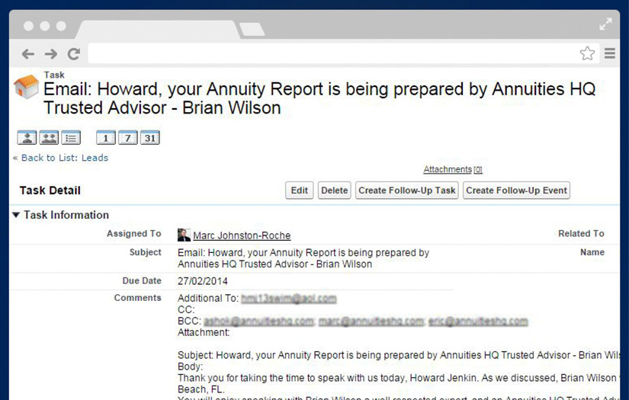629x400 pixels.
Task: Click the Delete button
Action: pos(335,190)
